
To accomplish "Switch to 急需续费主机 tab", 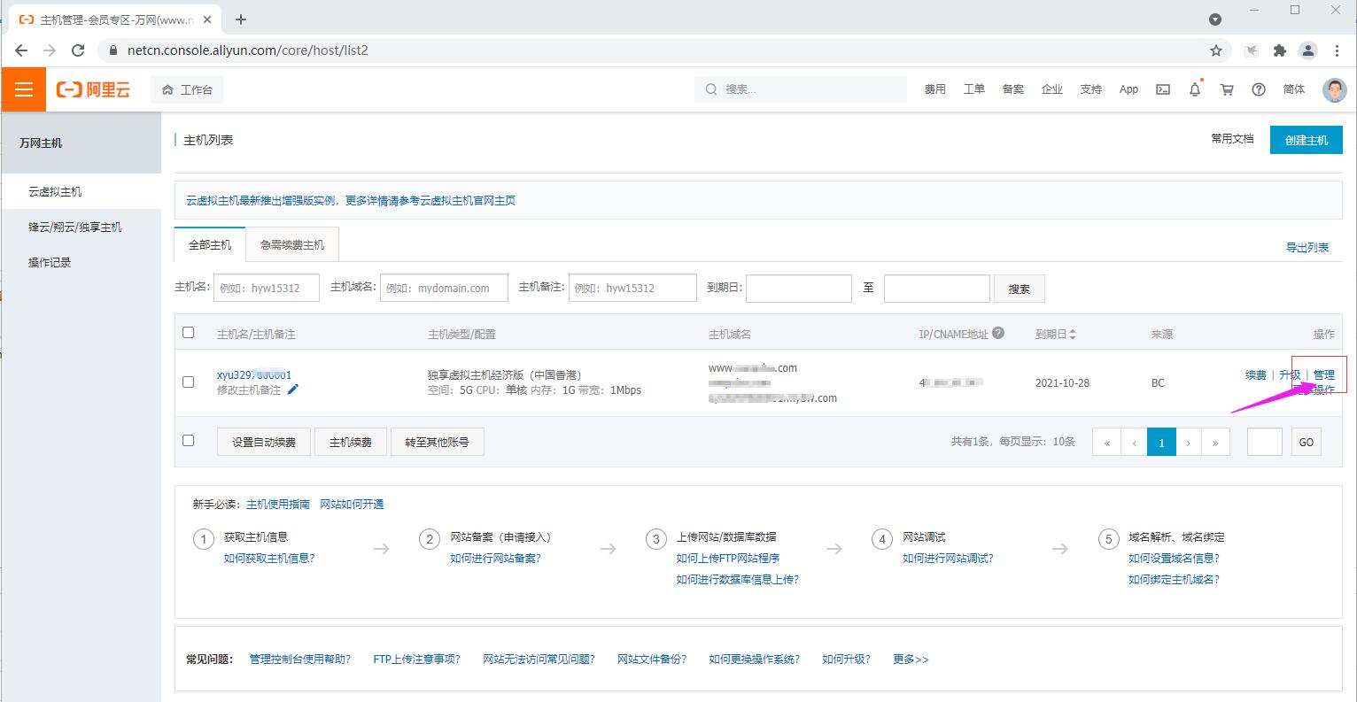I will point(292,244).
